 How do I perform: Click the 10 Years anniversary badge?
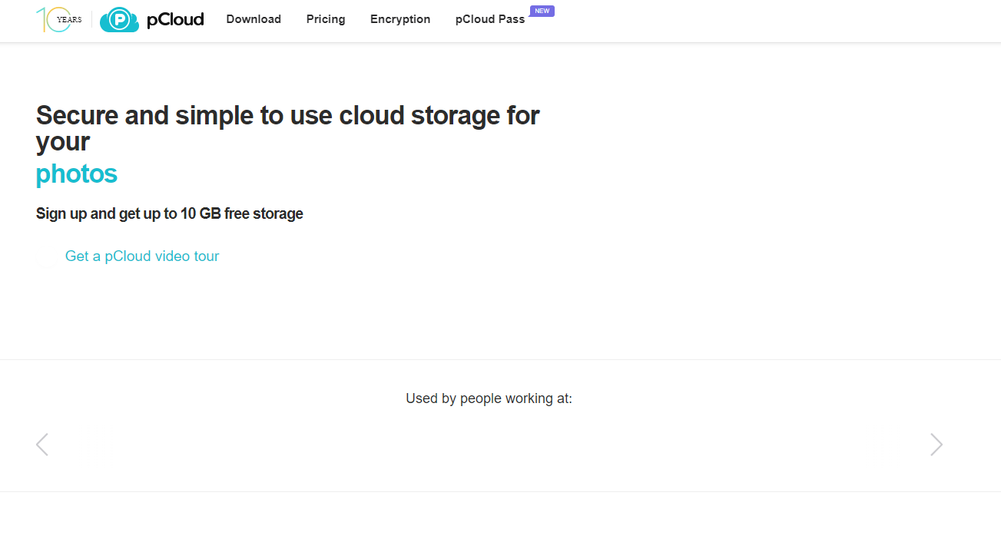(59, 19)
